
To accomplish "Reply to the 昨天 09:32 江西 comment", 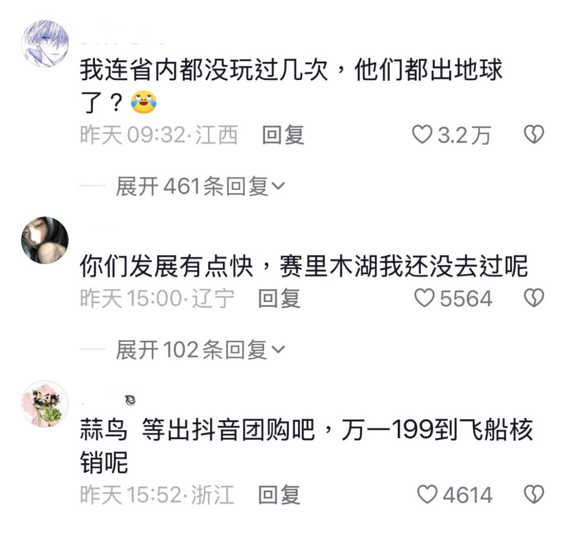I will pyautogui.click(x=283, y=135).
